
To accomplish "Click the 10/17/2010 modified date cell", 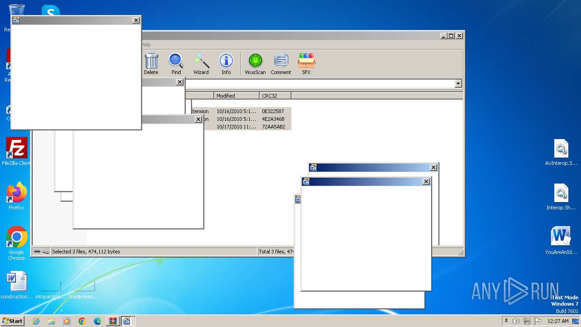I will 236,127.
